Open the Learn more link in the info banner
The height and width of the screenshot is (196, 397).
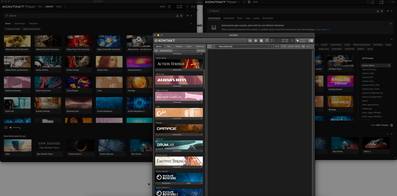pos(322,29)
